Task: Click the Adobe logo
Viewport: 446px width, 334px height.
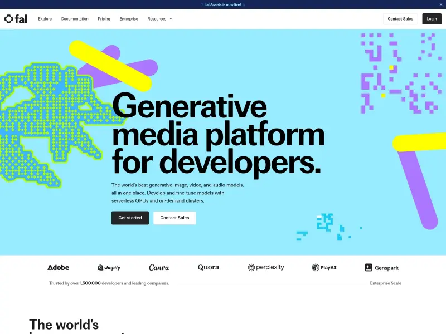Action: pos(58,268)
